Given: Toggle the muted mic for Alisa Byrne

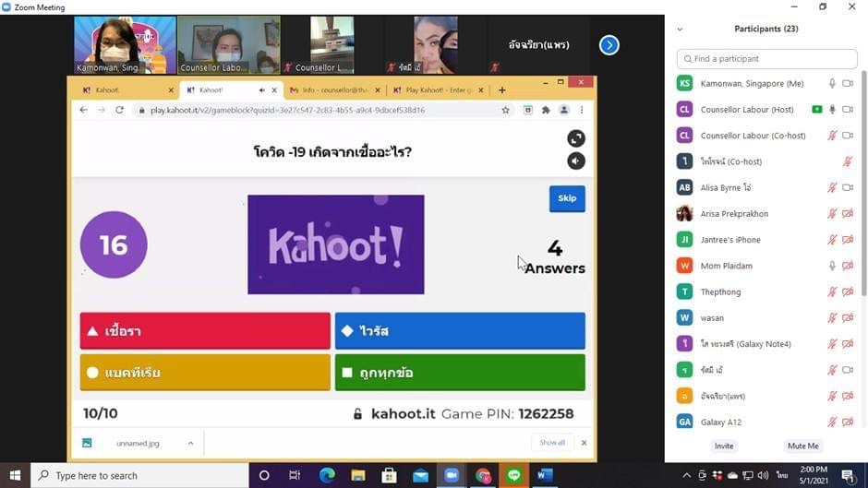Looking at the screenshot, I should (832, 187).
